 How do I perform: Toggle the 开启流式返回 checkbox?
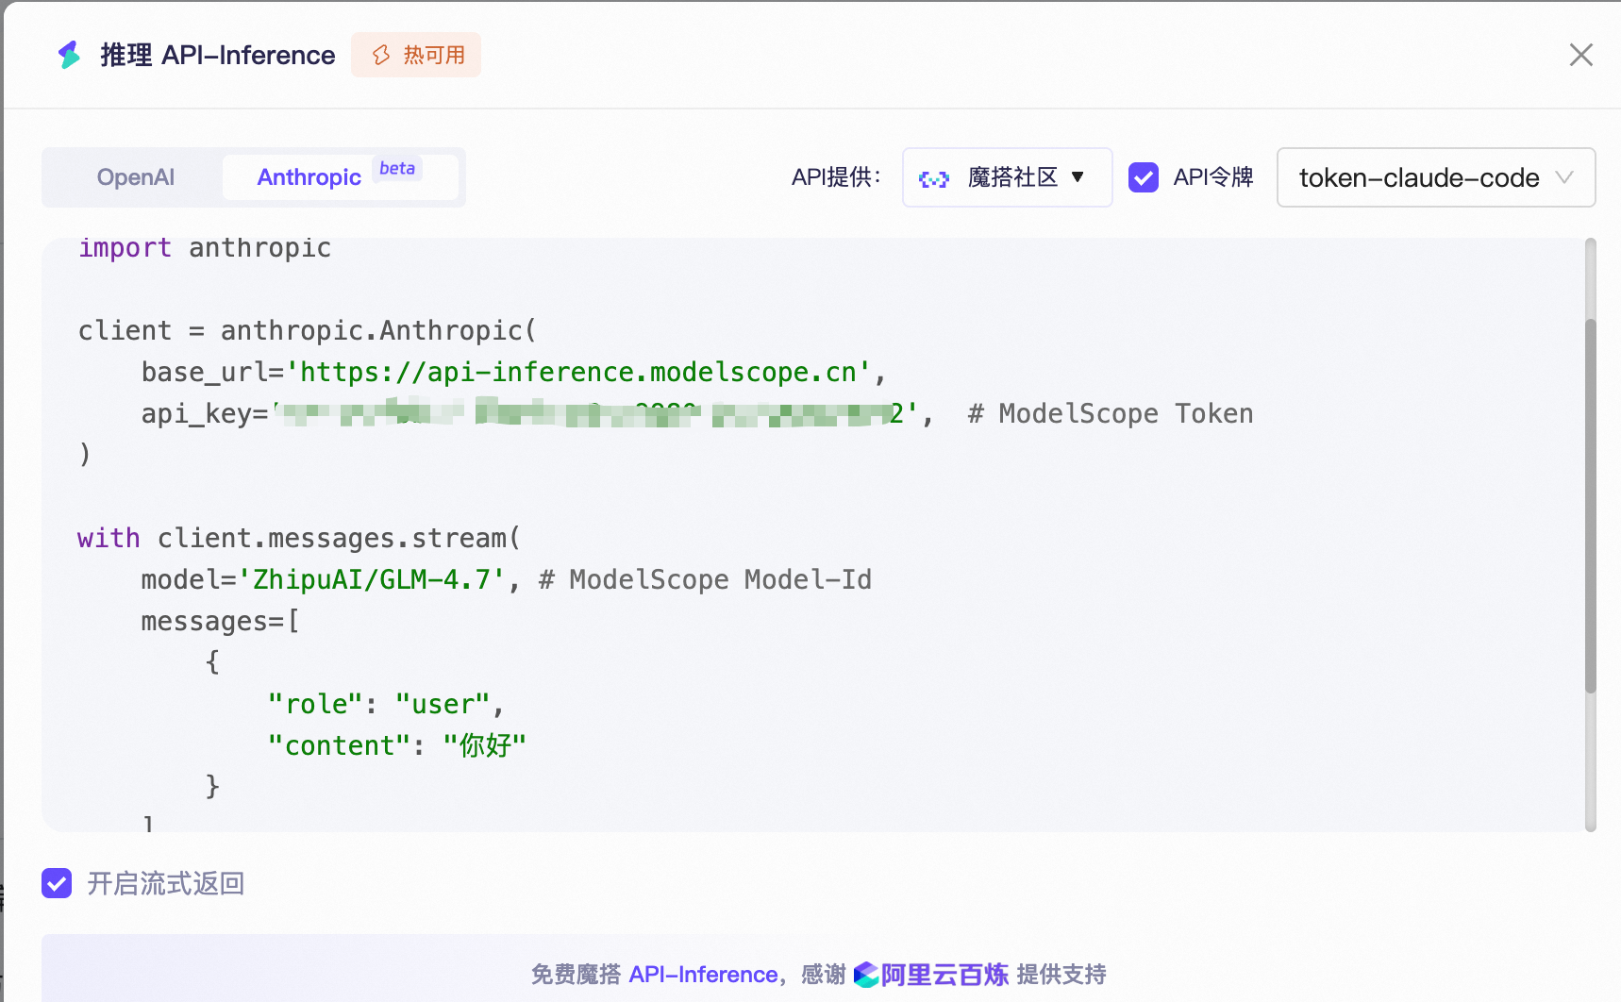click(57, 883)
